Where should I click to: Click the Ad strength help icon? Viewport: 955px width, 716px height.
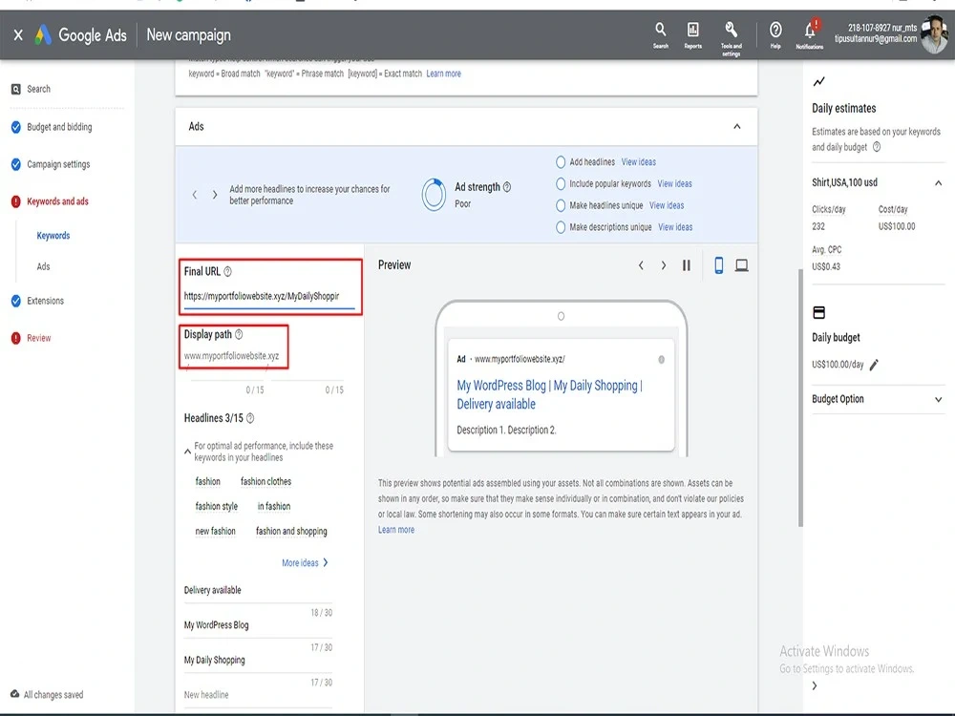click(x=507, y=187)
